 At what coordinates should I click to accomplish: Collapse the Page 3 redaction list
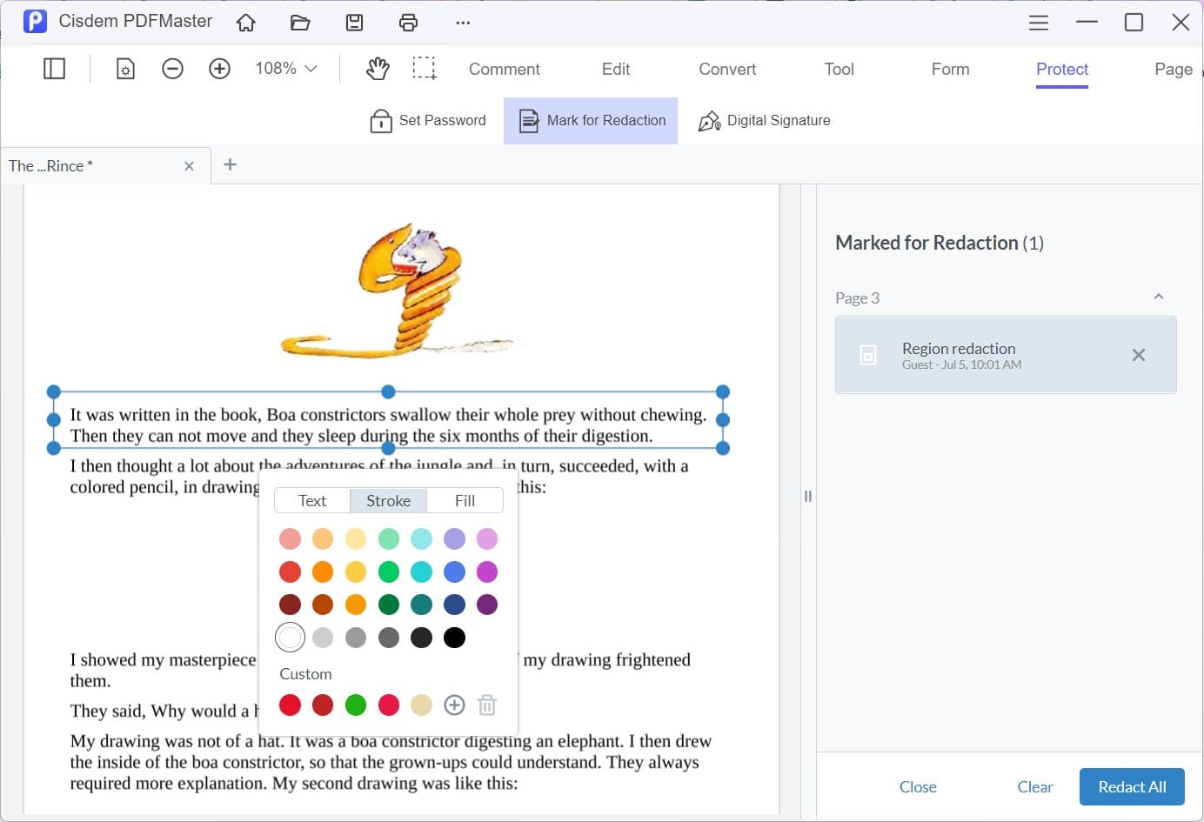tap(1158, 297)
